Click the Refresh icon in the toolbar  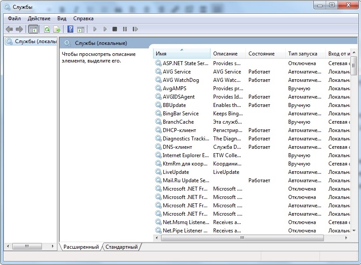click(x=47, y=29)
